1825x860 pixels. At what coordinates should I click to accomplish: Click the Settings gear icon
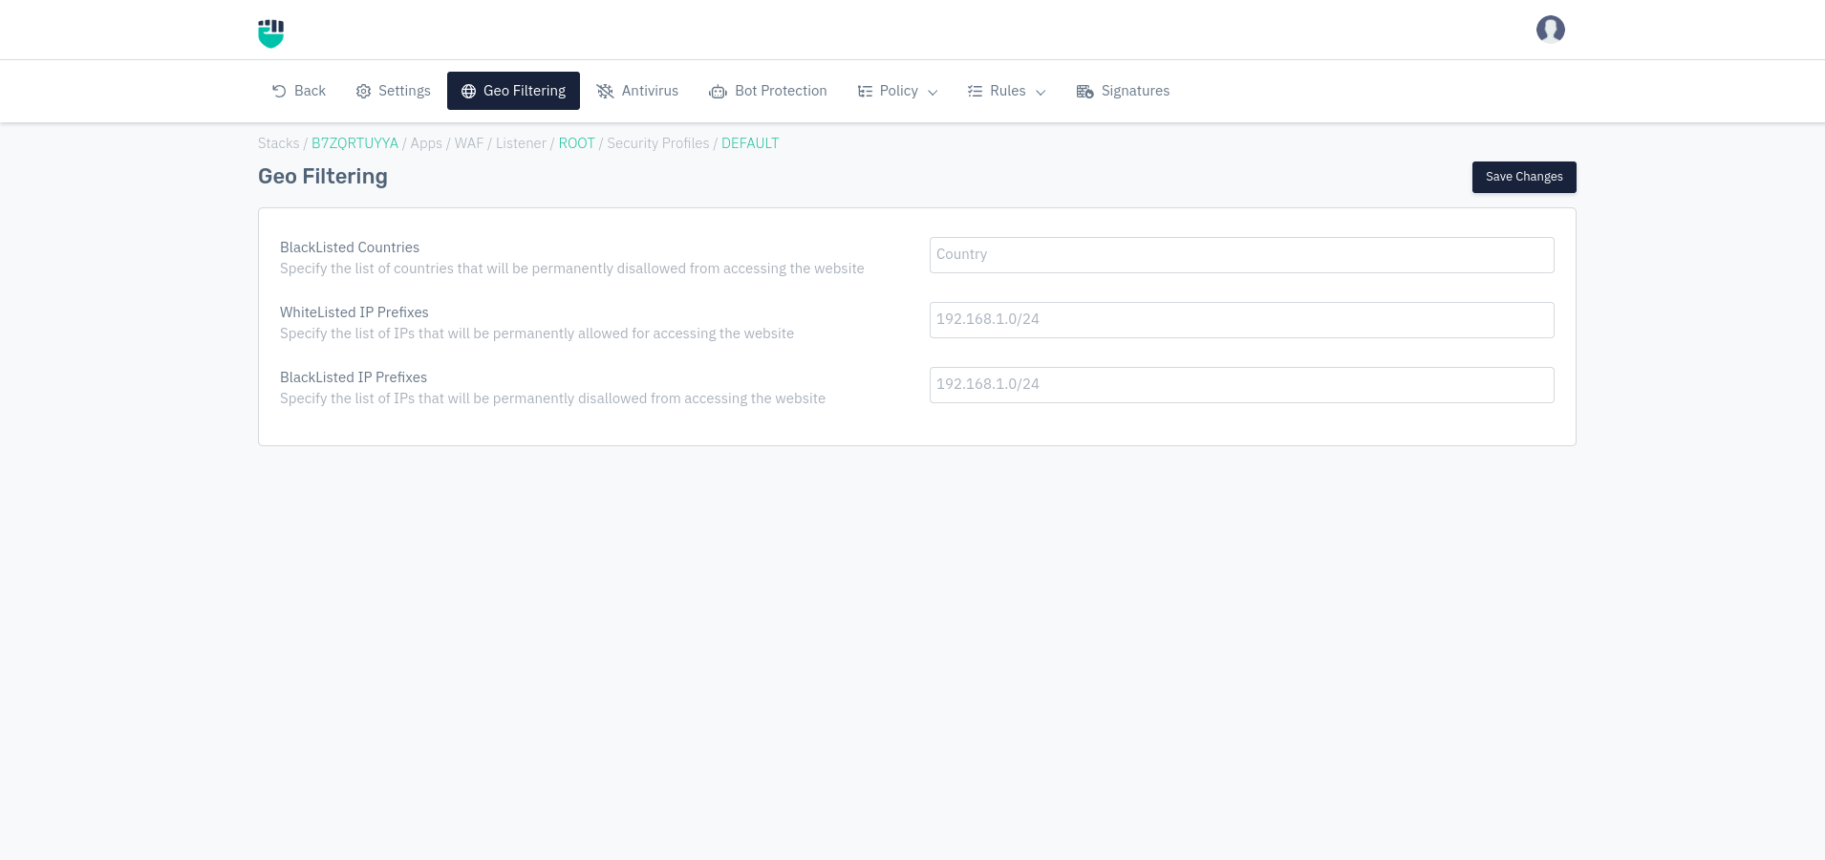[x=363, y=92]
